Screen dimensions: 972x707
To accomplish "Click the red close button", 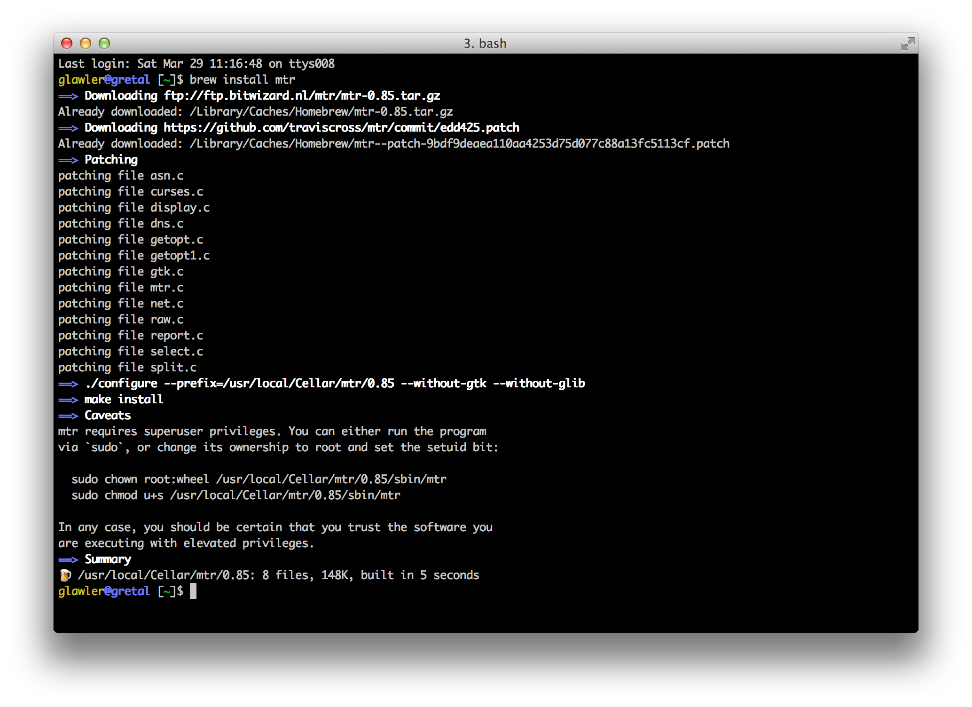I will click(66, 43).
